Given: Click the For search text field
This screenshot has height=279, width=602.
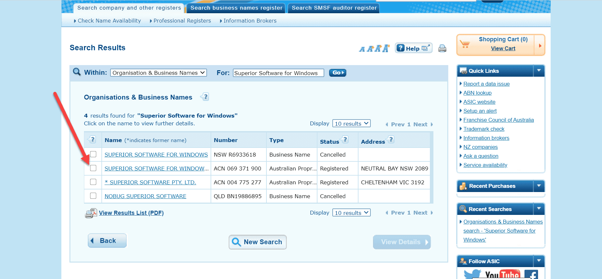Looking at the screenshot, I should click(x=278, y=73).
